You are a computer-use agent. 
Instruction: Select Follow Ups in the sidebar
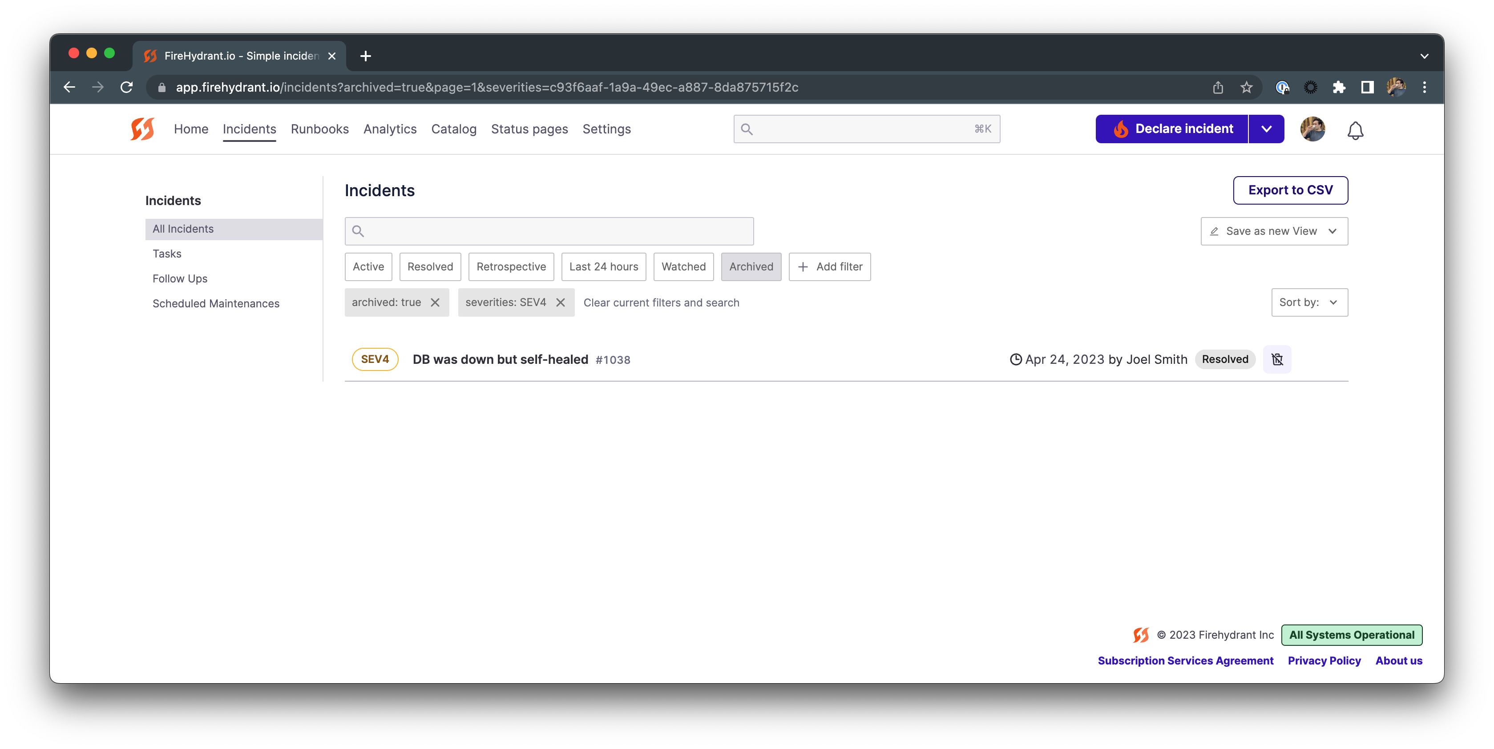point(180,279)
